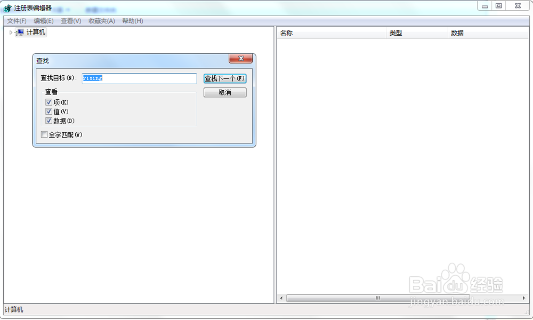Click the 查找目标 input field
Image resolution: width=533 pixels, height=320 pixels.
pyautogui.click(x=139, y=78)
